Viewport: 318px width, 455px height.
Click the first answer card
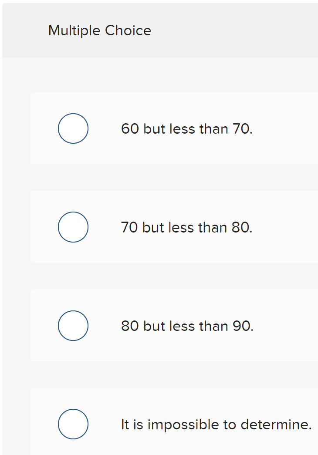[x=174, y=128]
